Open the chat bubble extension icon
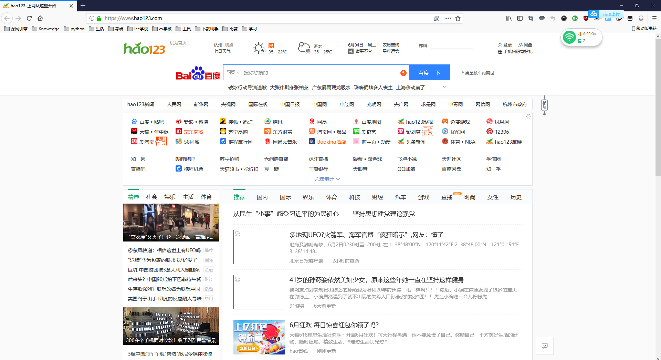This screenshot has width=661, height=360. [542, 18]
